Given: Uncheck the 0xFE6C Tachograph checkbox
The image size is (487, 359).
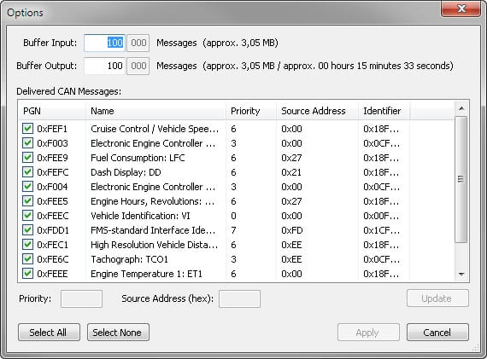Looking at the screenshot, I should point(27,259).
